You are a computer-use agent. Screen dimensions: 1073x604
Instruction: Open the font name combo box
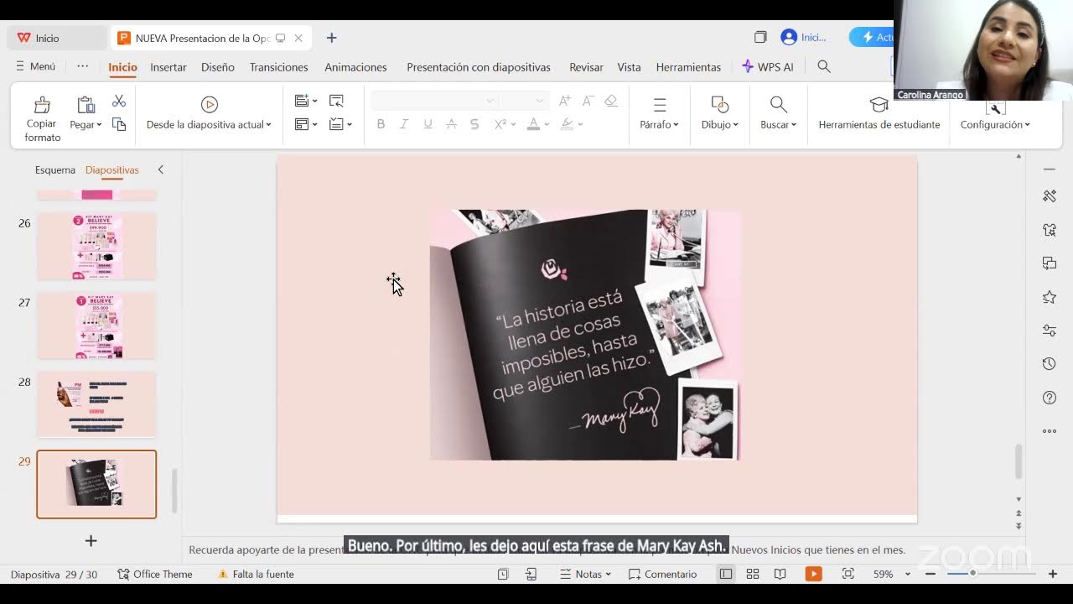(x=434, y=101)
